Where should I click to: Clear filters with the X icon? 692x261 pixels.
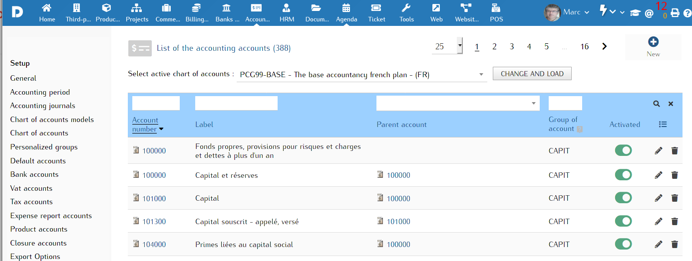tap(671, 104)
